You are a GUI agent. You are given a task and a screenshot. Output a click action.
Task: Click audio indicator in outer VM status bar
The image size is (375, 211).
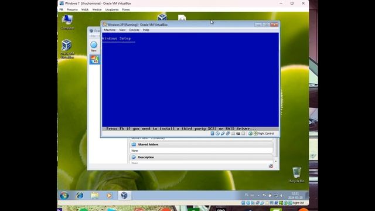(x=253, y=203)
